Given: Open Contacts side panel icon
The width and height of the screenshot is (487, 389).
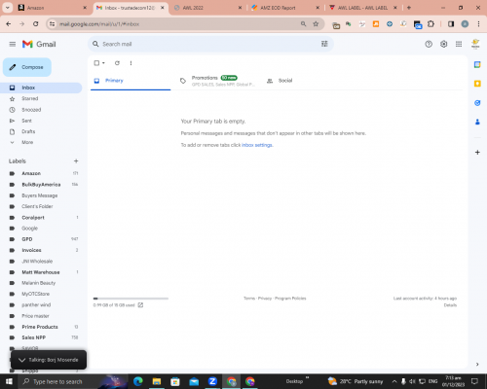Looking at the screenshot, I should click(x=477, y=122).
